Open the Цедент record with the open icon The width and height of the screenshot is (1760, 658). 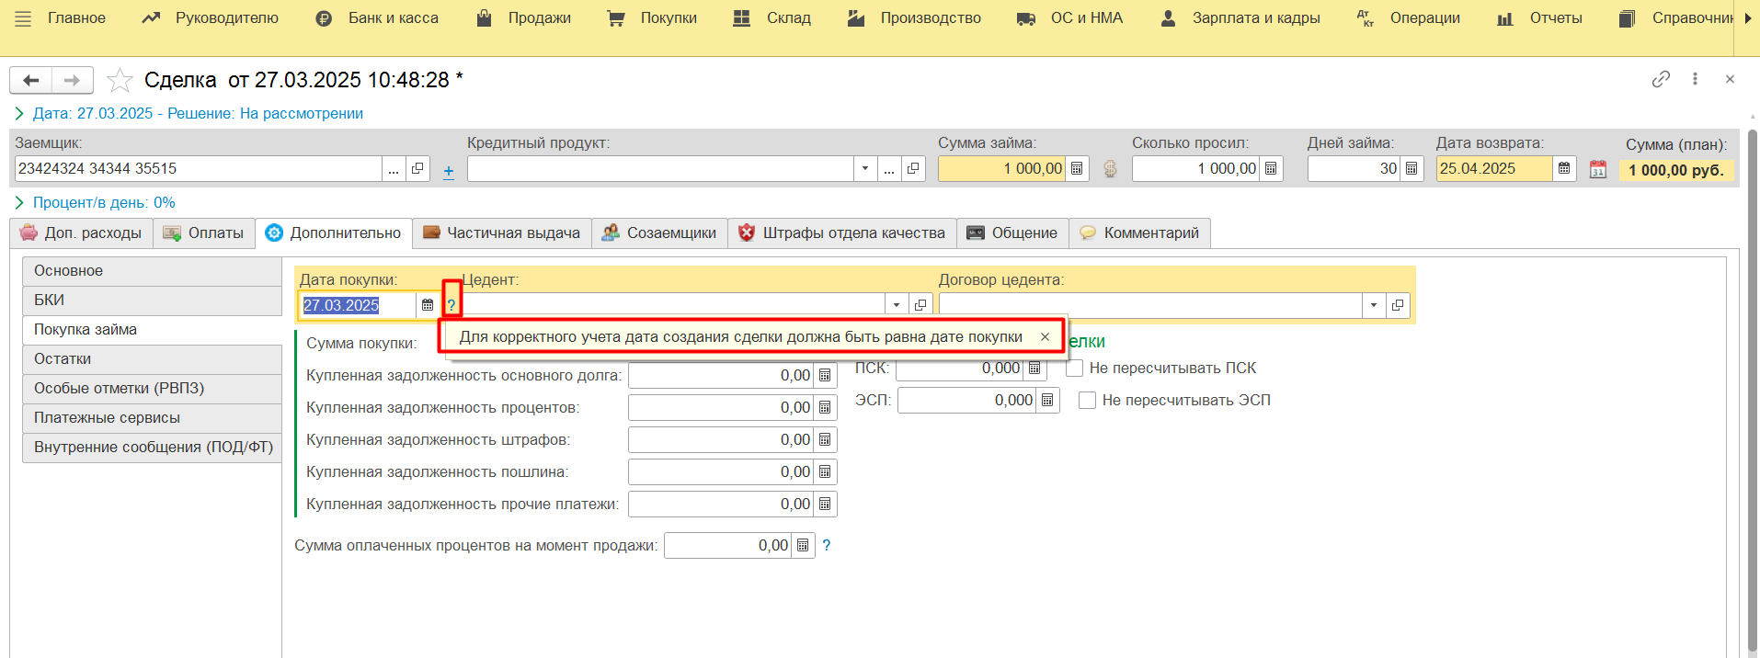(x=920, y=305)
